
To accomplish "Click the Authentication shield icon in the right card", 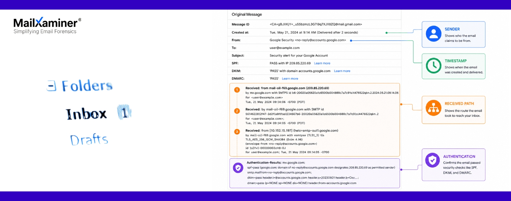I will pos(432,160).
